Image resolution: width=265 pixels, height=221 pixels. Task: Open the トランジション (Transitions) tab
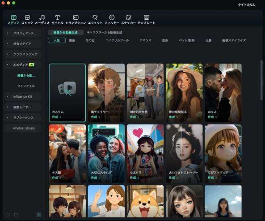76,20
